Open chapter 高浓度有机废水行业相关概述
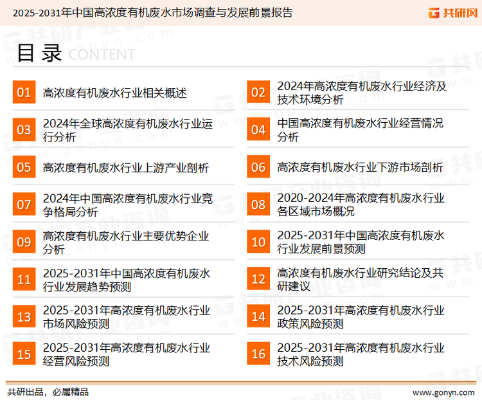The height and width of the screenshot is (400, 482). (x=114, y=93)
